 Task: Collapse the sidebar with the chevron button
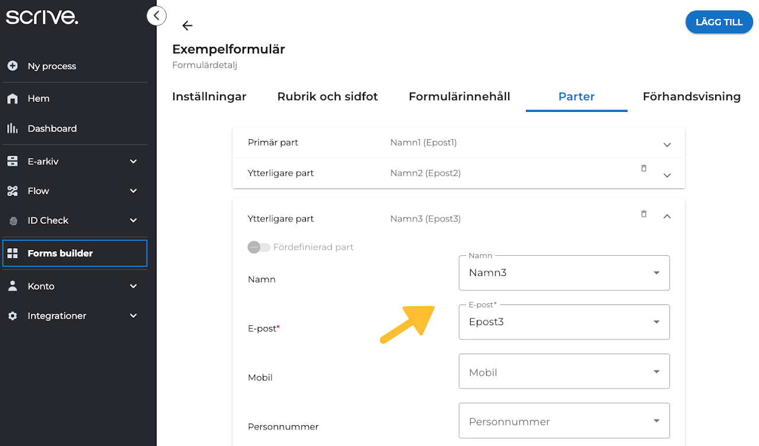pos(156,15)
